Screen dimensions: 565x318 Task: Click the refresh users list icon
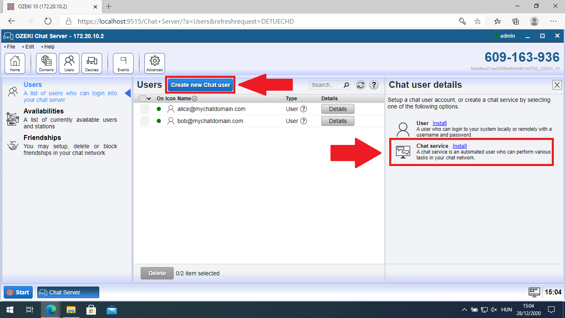[x=361, y=85]
